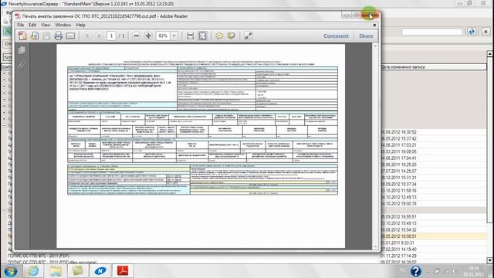The height and width of the screenshot is (278, 494).
Task: Click the page number field in Adobe Reader
Action: tap(111, 36)
